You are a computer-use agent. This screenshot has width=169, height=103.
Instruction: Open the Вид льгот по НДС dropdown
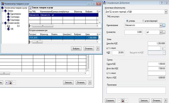pyautogui.click(x=164, y=53)
